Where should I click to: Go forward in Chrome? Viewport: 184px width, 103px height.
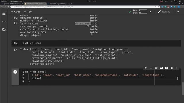pos(5,7)
